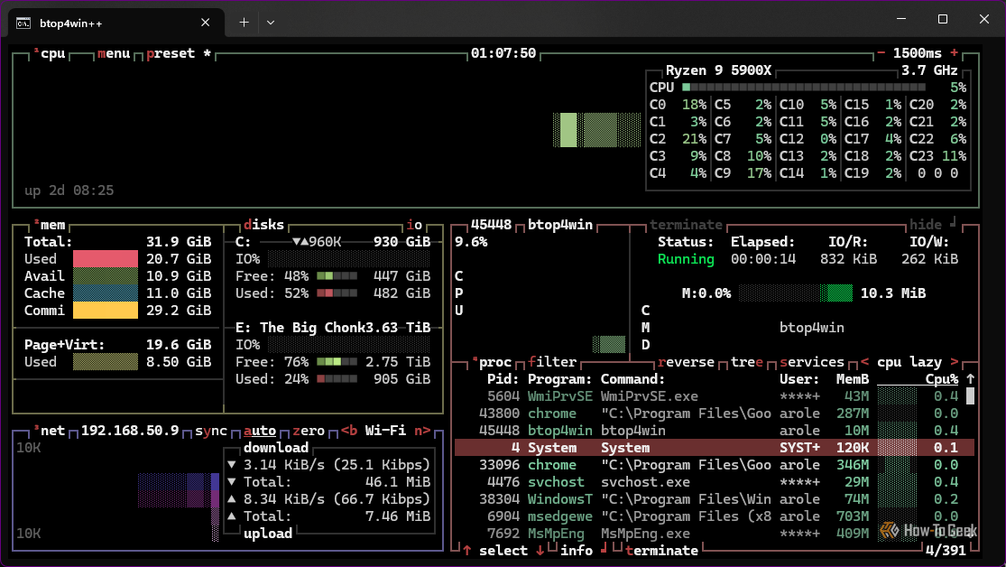The image size is (1006, 567).
Task: Open the process filter input
Action: [x=552, y=362]
